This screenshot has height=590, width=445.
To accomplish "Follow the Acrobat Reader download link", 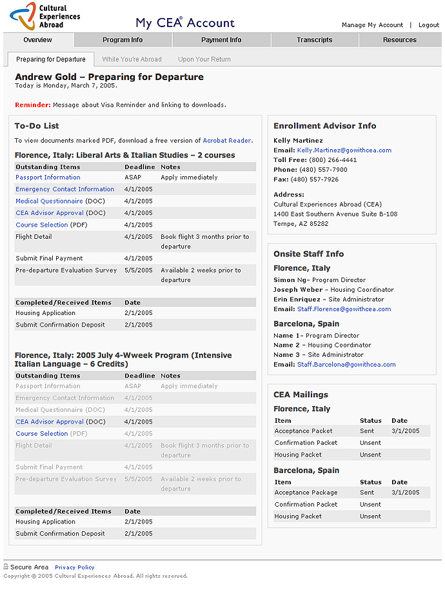I will pyautogui.click(x=227, y=140).
